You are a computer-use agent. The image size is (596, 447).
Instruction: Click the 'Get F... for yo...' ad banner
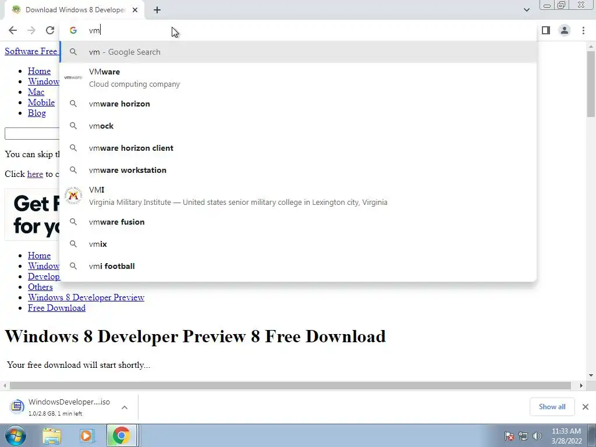[33, 215]
